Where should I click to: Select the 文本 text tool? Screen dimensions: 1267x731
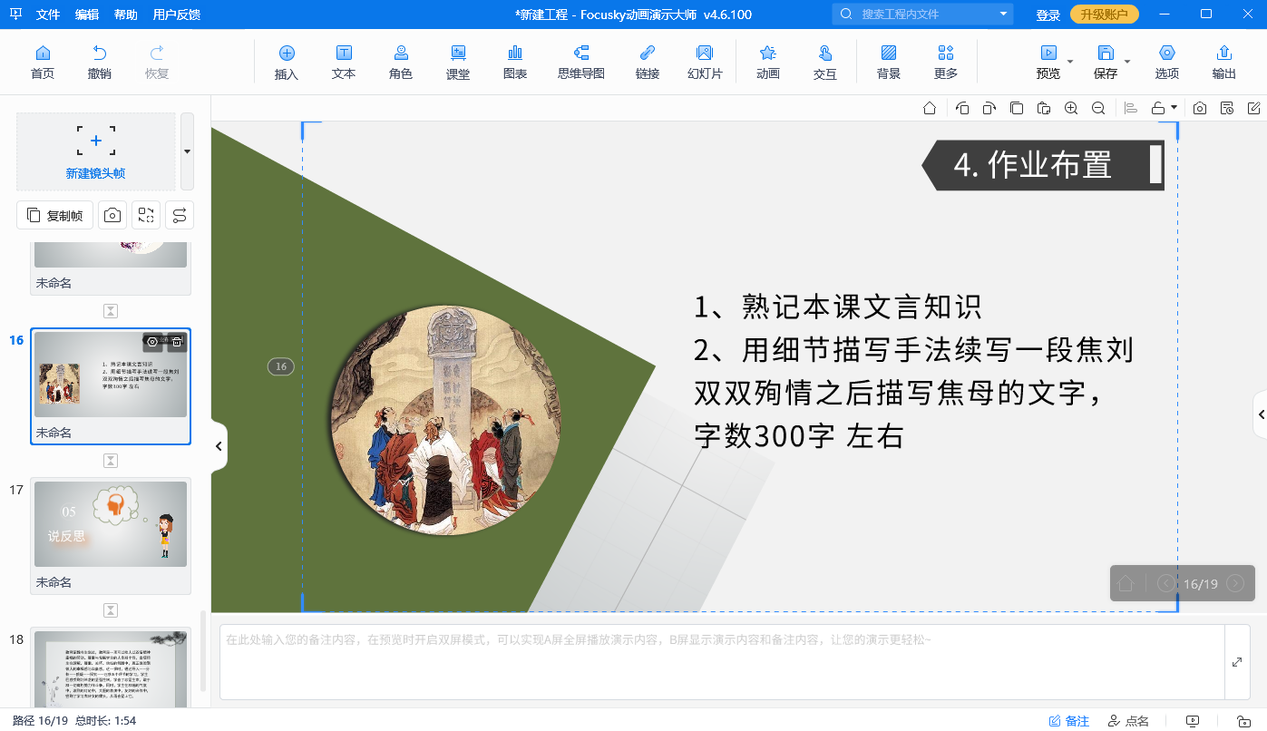click(344, 63)
